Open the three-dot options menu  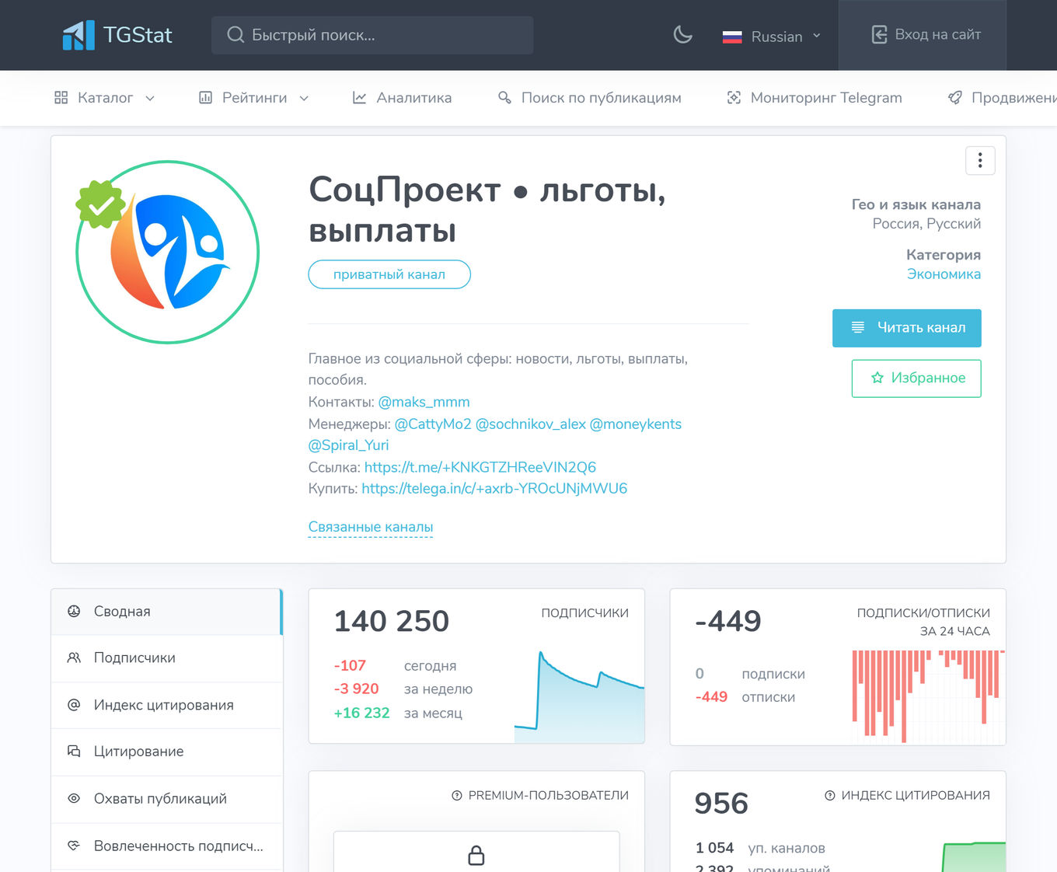point(979,160)
